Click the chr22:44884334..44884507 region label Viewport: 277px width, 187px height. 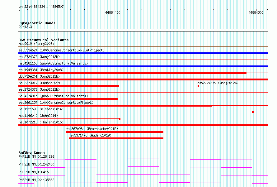click(x=41, y=7)
